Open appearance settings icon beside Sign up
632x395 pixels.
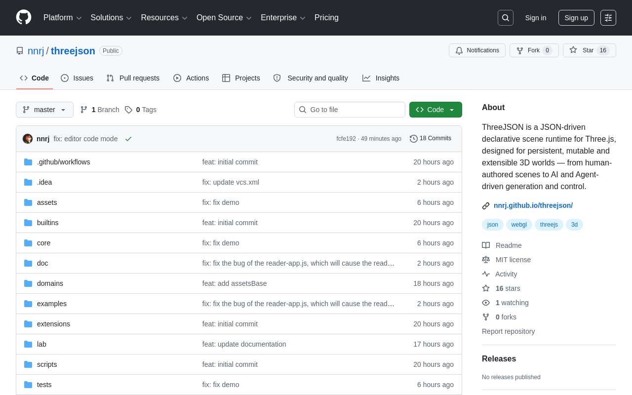click(x=608, y=18)
